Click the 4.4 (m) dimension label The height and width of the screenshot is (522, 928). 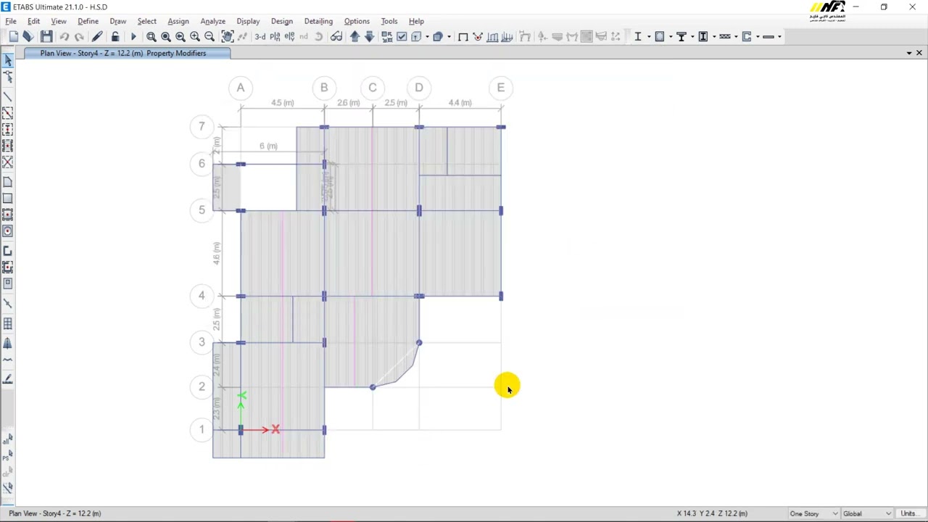click(460, 103)
